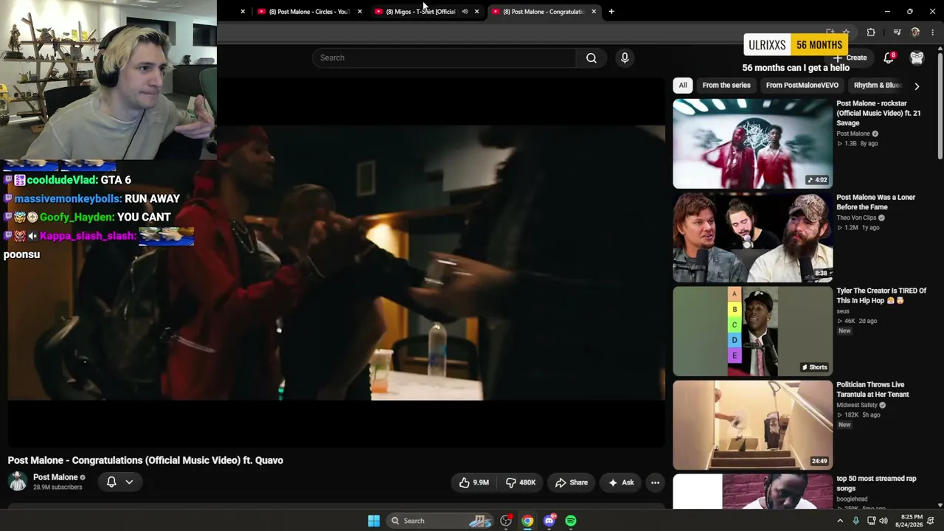Open the Theo Von clip thumbnail

tap(752, 237)
